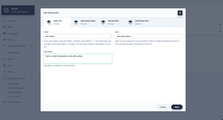The width and height of the screenshot is (223, 120).
Task: Click the Application Workloads sidebar icon
Action: point(4,46)
